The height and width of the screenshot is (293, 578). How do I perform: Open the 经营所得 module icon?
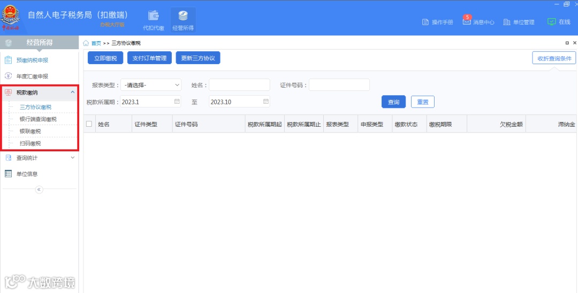coord(183,20)
